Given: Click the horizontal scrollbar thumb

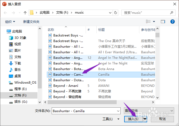Looking at the screenshot, I should (82, 102).
